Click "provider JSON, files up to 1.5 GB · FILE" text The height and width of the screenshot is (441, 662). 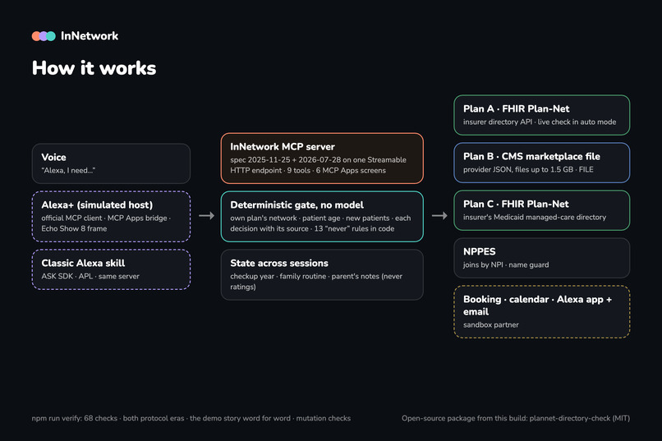click(x=528, y=170)
